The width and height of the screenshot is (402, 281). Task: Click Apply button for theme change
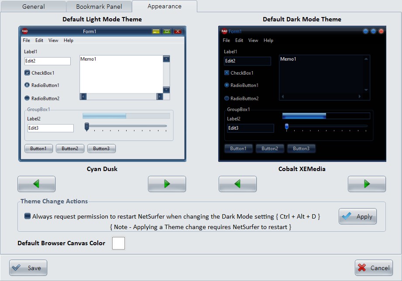(x=357, y=216)
